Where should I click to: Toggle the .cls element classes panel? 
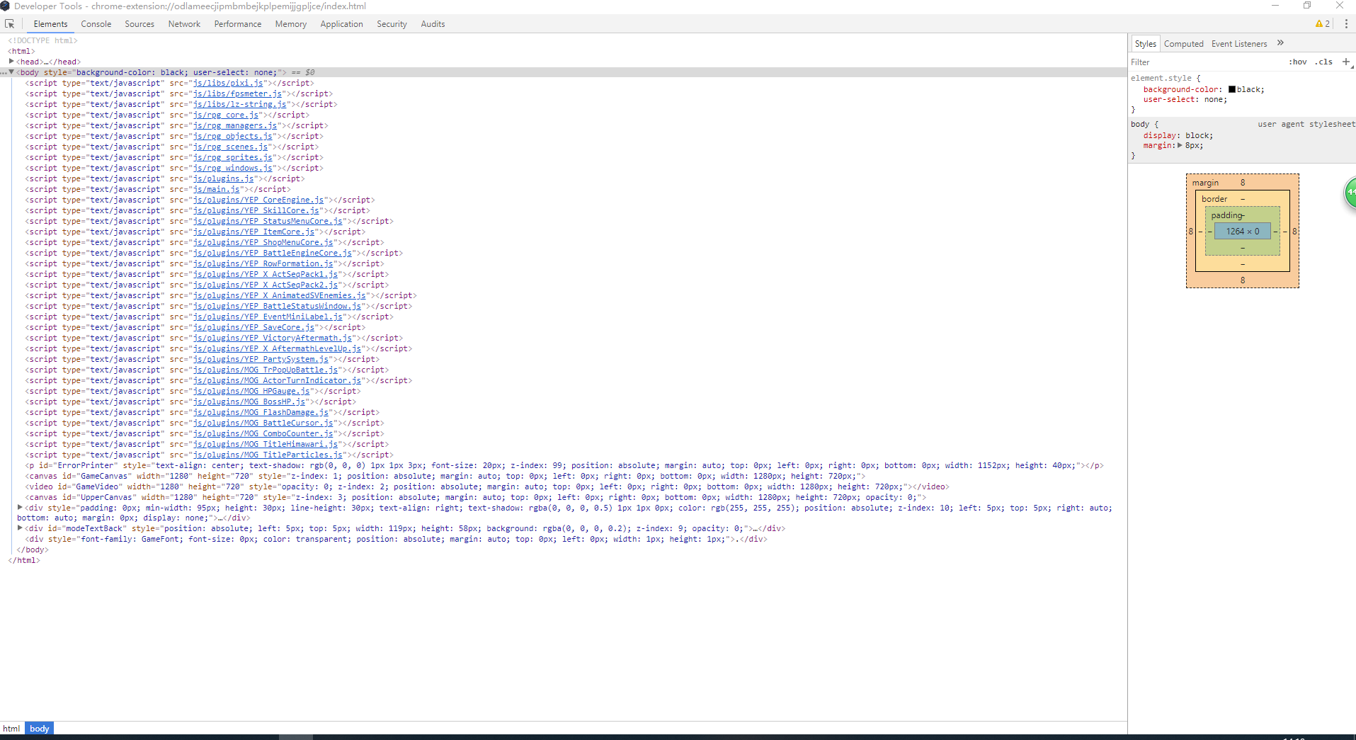coord(1324,62)
